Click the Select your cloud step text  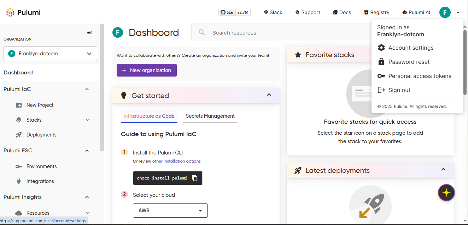coord(154,195)
